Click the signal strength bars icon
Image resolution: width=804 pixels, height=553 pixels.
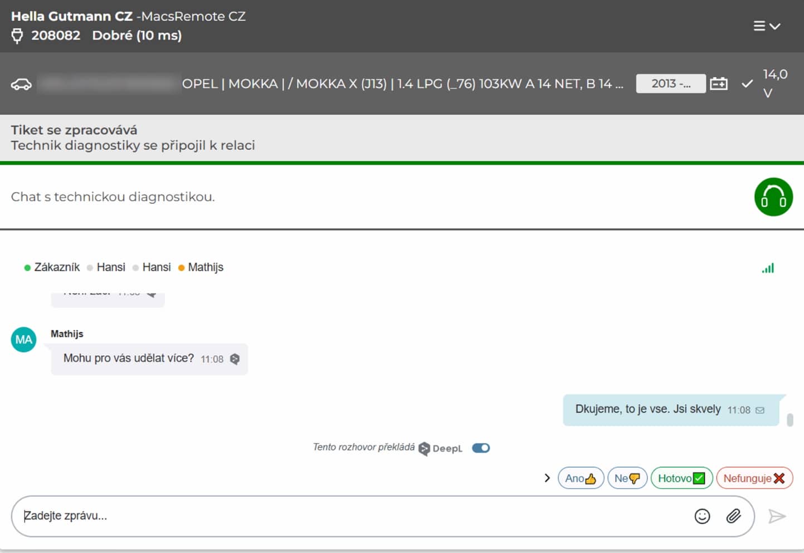(x=768, y=268)
